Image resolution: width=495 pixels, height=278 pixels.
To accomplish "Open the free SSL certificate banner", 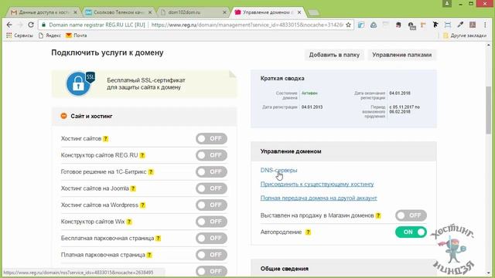I will tap(144, 84).
